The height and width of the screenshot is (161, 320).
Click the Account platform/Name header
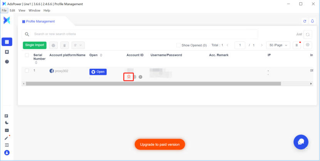(x=67, y=55)
